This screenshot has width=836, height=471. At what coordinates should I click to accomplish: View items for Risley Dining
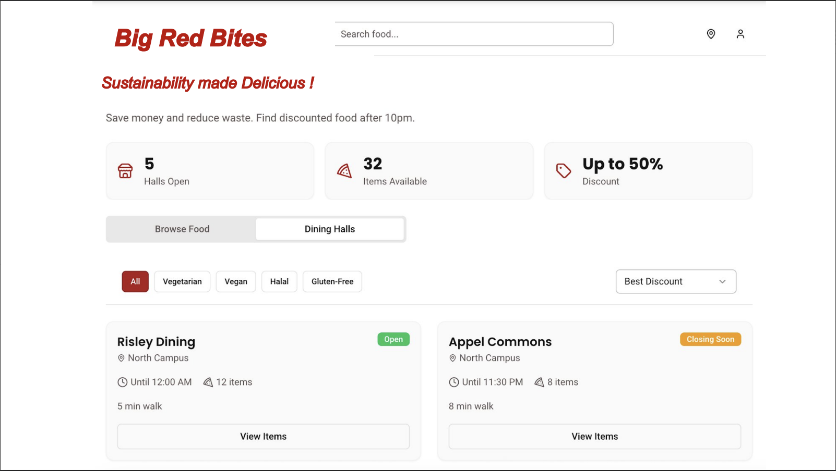263,437
